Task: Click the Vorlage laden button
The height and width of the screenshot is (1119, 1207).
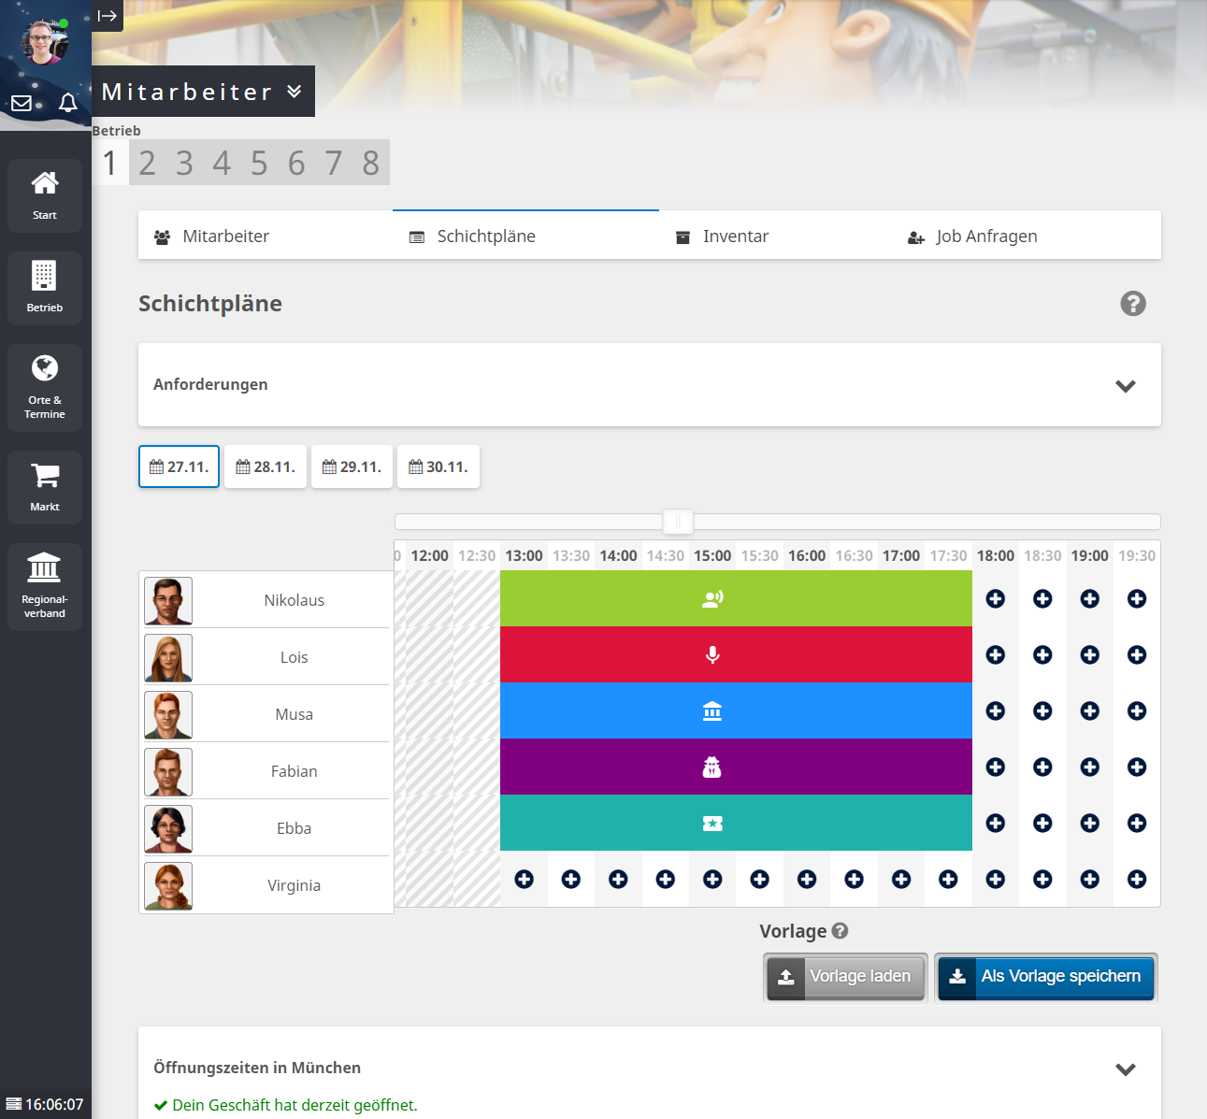Action: [x=845, y=977]
